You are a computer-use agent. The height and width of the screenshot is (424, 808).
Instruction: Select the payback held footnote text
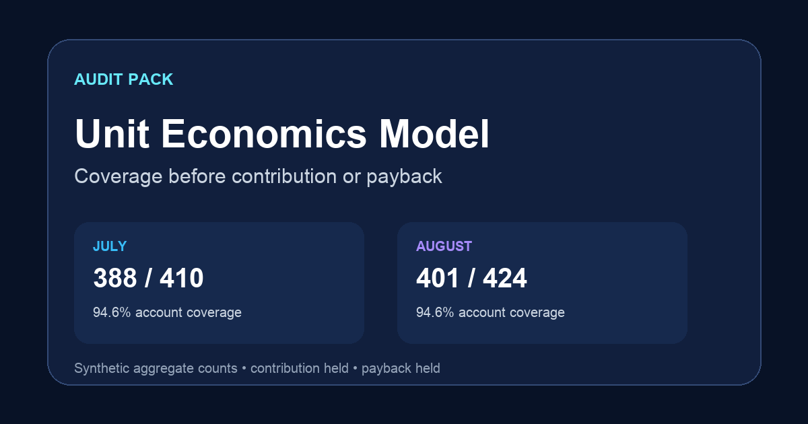click(401, 368)
